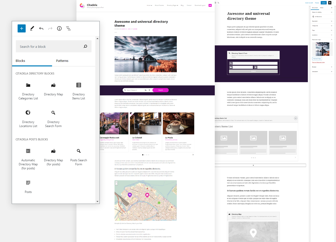The image size is (336, 242).
Task: Select the Posts Search Form block
Action: coord(78,156)
